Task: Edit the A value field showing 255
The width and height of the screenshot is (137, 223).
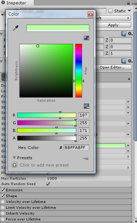Action: tap(84, 138)
